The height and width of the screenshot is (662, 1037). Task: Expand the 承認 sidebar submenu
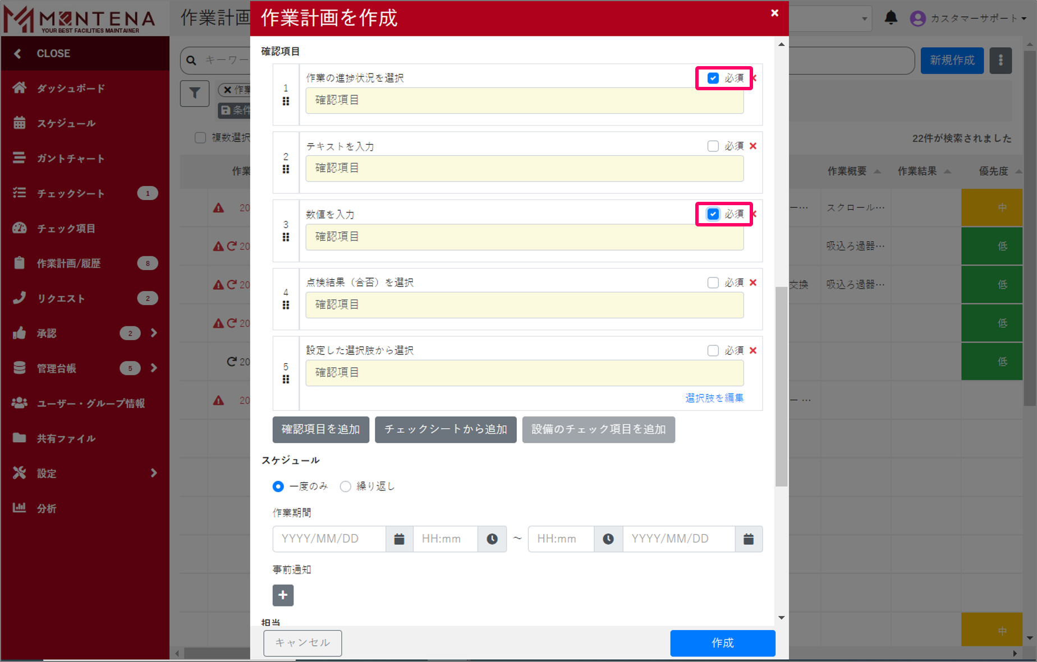tap(154, 334)
